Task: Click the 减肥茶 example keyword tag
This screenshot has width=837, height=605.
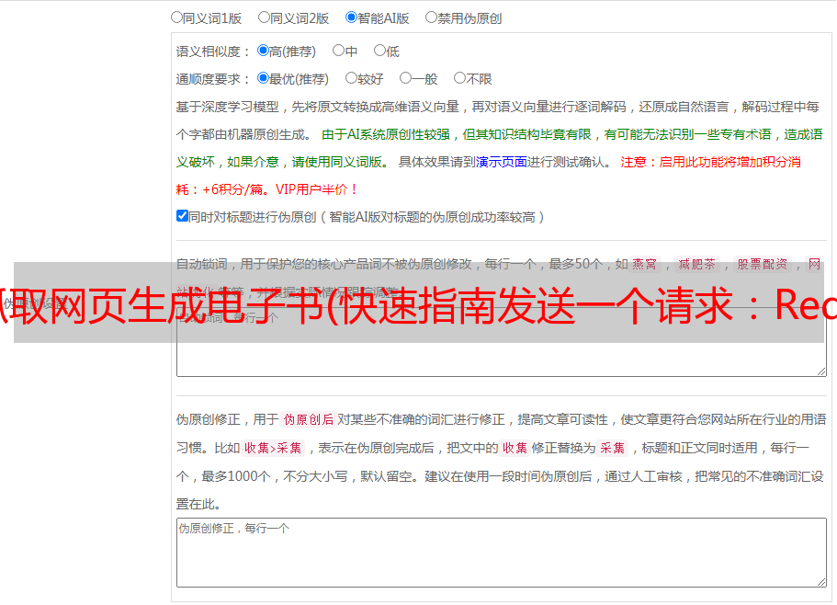Action: tap(696, 264)
